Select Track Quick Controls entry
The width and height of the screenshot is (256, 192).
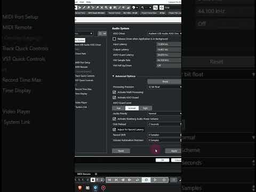coord(85,76)
